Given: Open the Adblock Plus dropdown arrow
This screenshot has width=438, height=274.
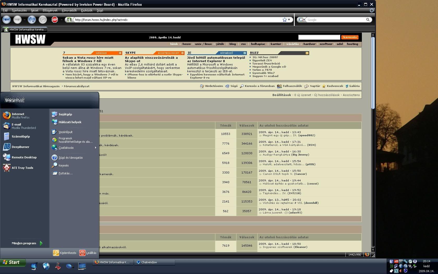Looking at the screenshot, I should 62,20.
